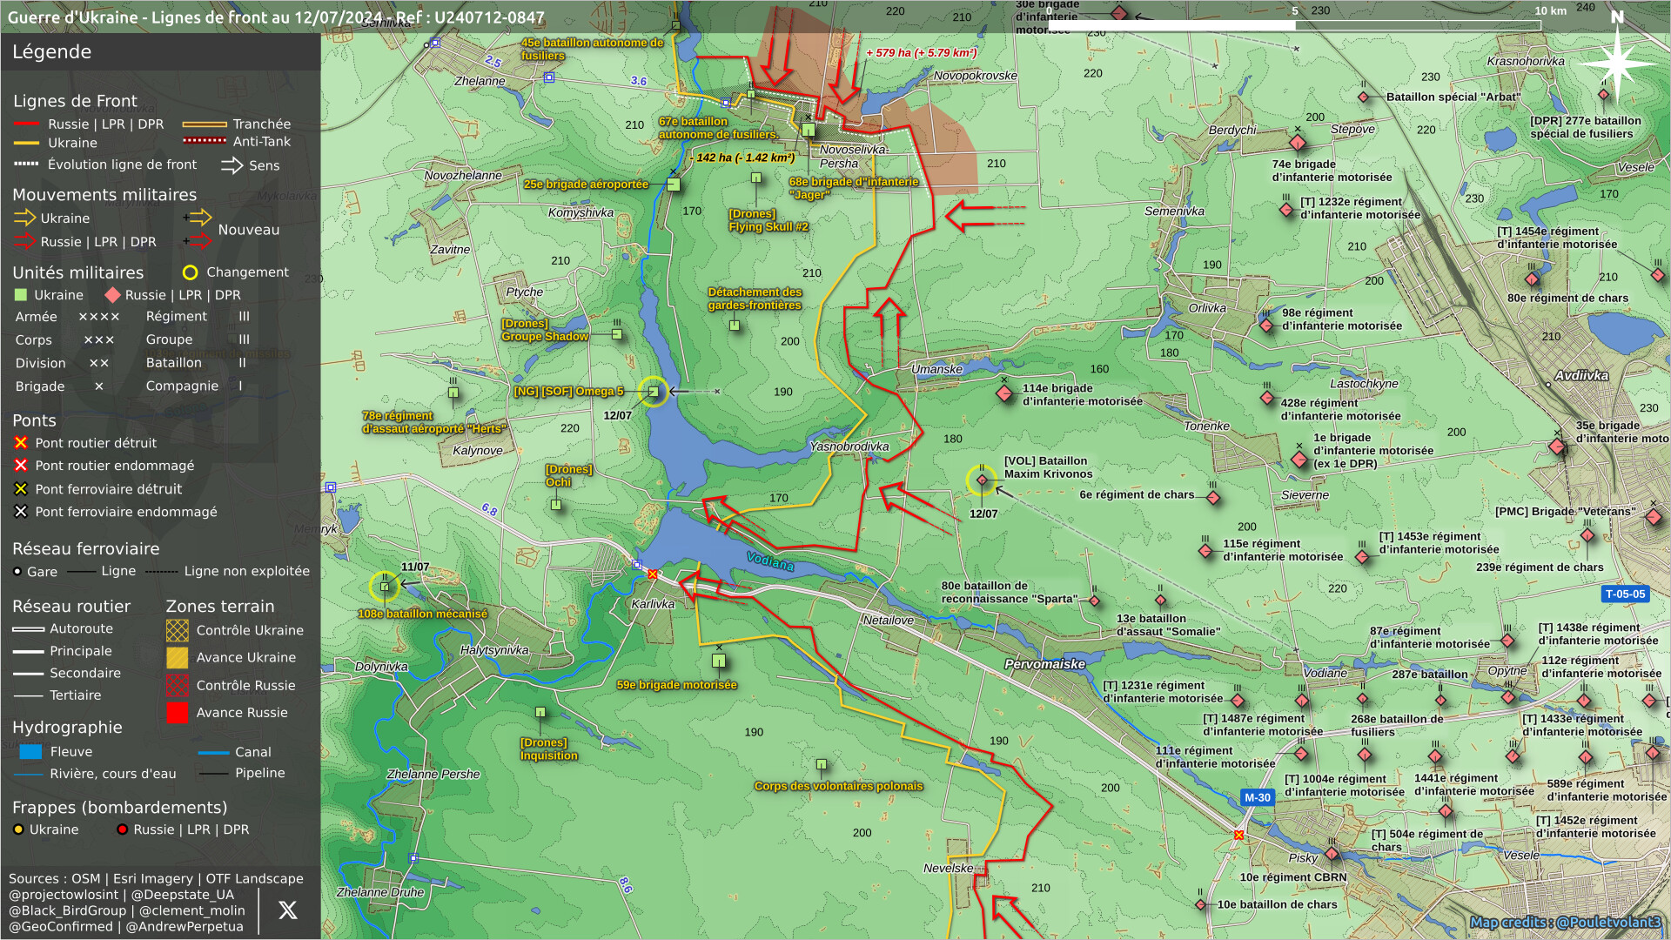Click the 108e bataillon mécanisé unit marker
The height and width of the screenshot is (940, 1671).
pyautogui.click(x=385, y=587)
